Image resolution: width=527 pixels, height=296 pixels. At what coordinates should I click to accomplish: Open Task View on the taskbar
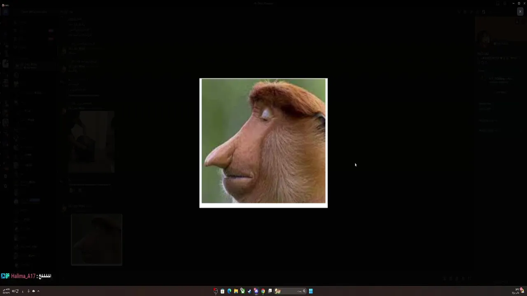[x=270, y=291]
